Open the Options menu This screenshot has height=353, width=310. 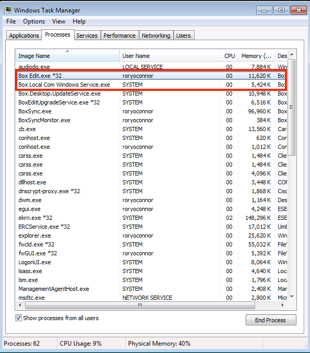tap(34, 21)
